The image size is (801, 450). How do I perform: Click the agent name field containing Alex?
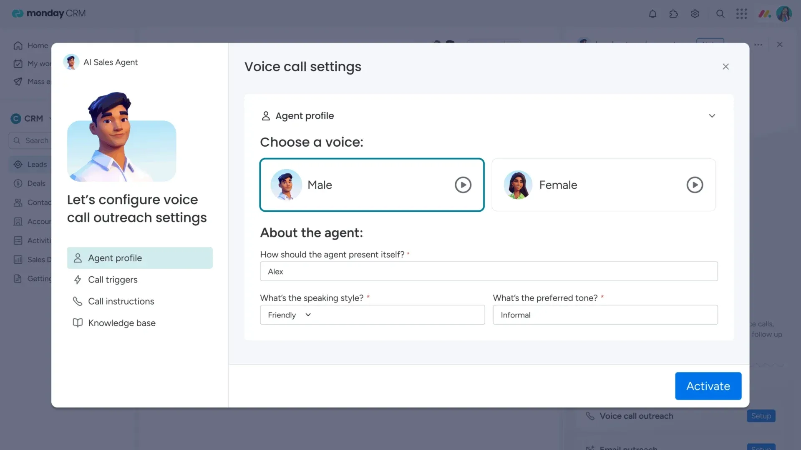point(489,271)
